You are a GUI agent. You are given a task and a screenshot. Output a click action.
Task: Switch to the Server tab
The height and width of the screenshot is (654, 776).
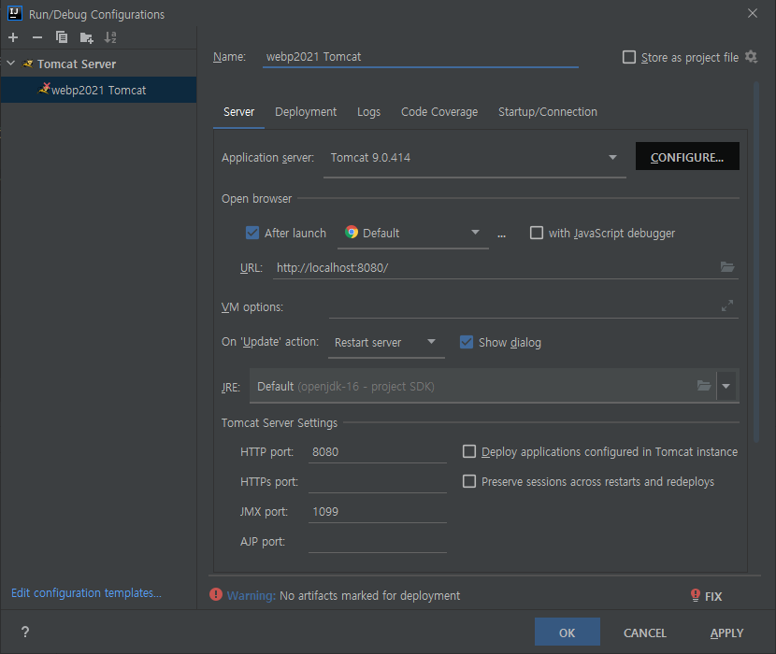click(238, 112)
